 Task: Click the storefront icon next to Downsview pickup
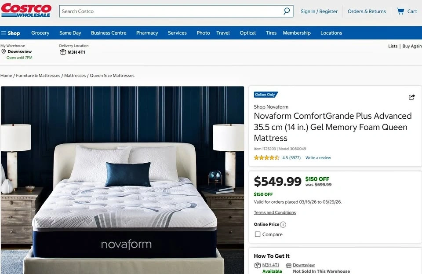(288, 265)
